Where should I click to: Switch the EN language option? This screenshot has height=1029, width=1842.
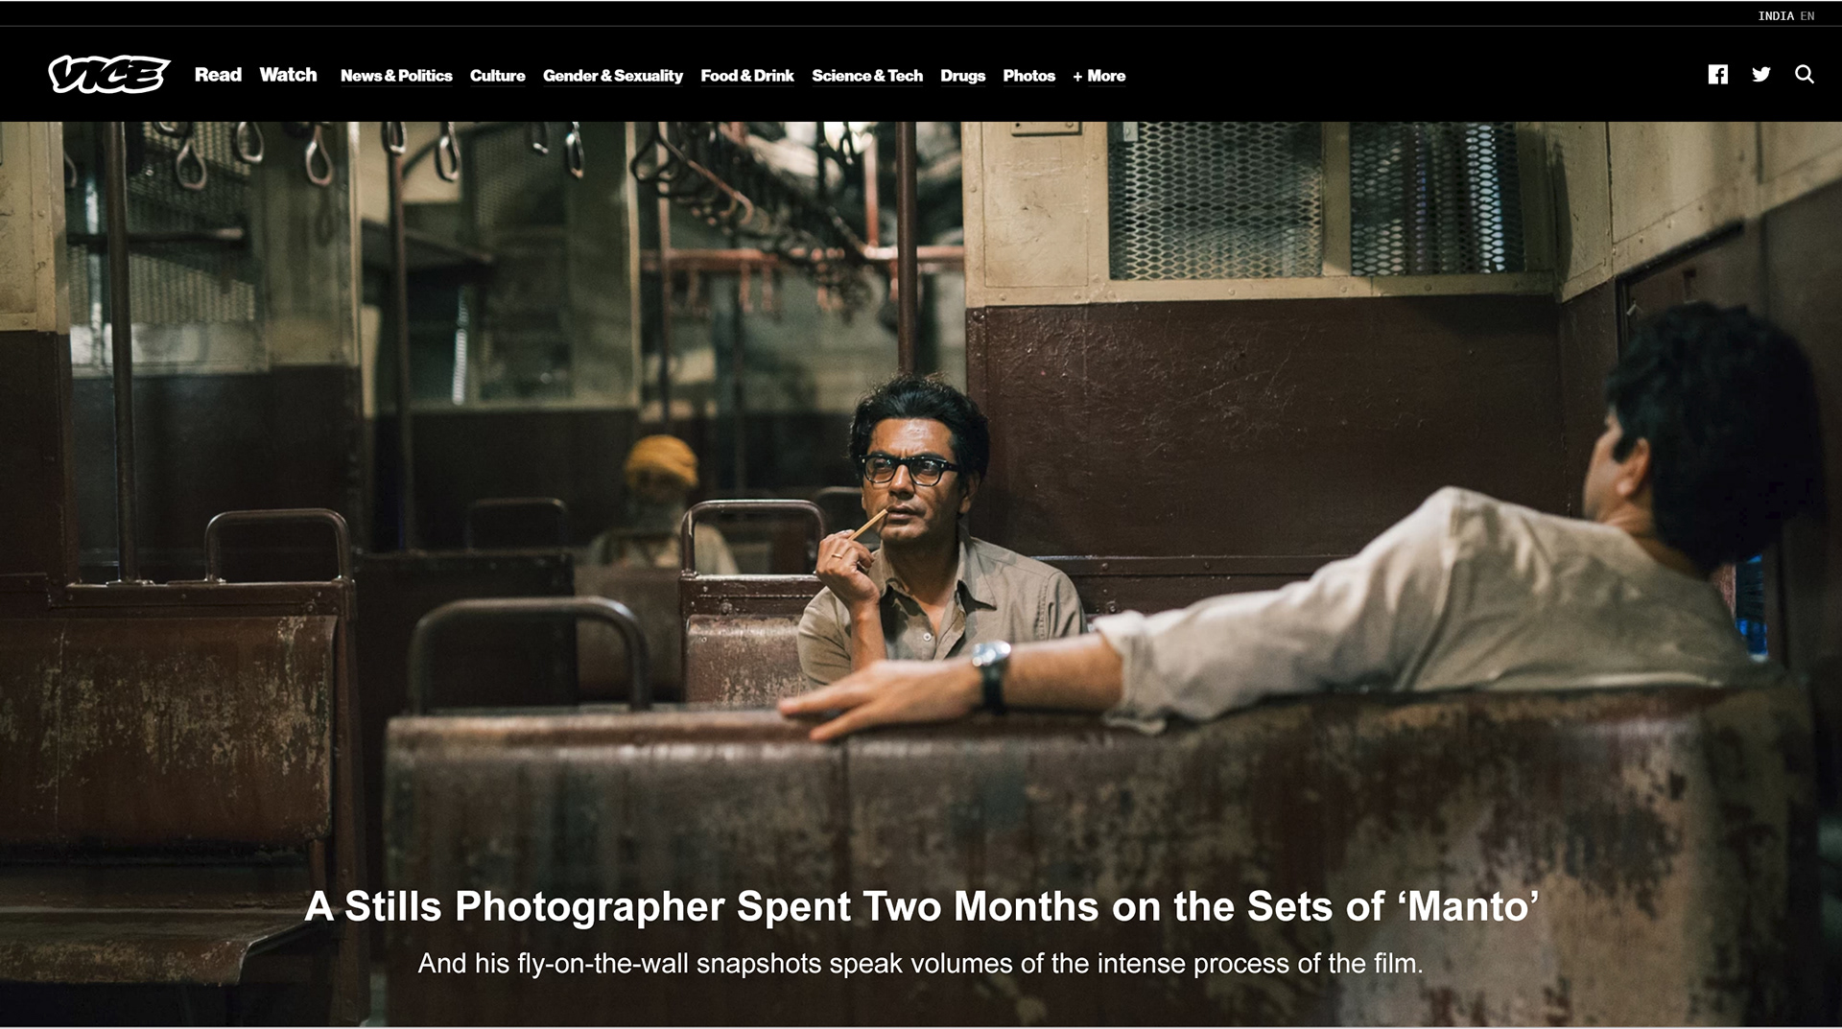[x=1807, y=15]
